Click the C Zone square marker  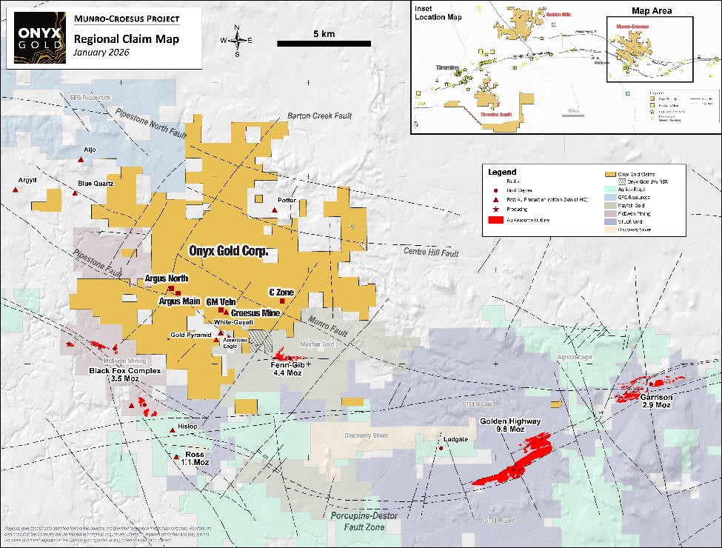282,301
